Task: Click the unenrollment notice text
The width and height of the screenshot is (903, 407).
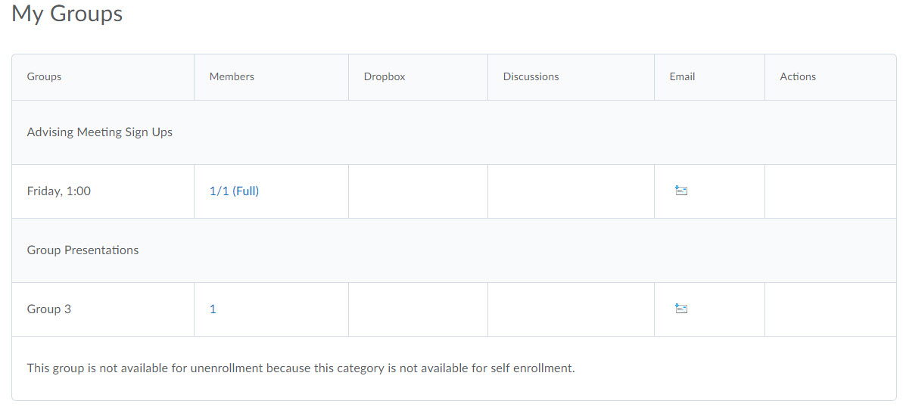Action: click(x=300, y=368)
